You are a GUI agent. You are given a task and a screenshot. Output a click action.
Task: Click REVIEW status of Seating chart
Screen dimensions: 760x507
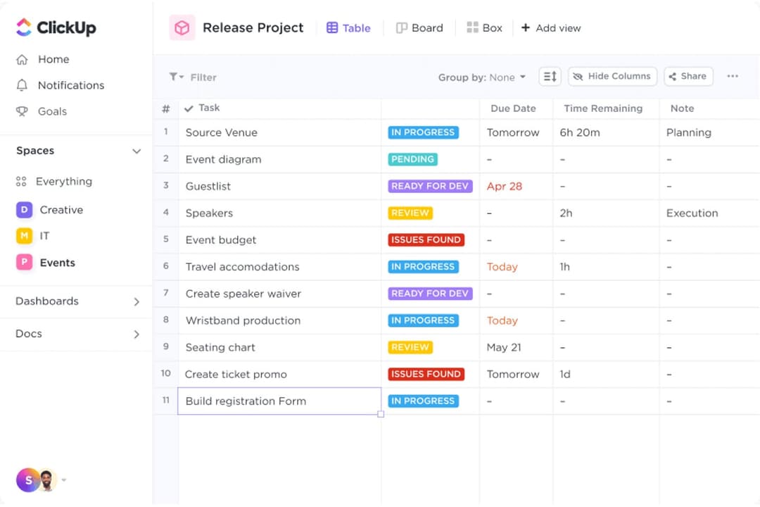pos(410,347)
